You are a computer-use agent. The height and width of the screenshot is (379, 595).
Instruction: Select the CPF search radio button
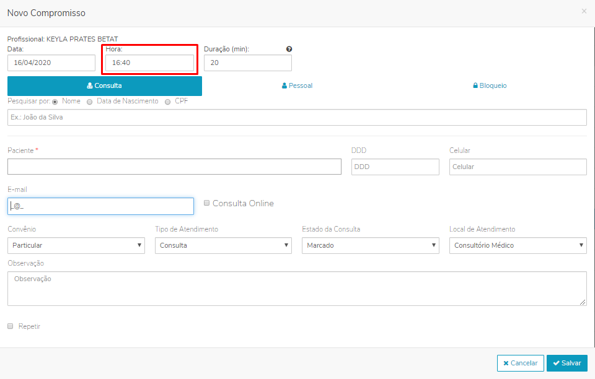pos(168,102)
